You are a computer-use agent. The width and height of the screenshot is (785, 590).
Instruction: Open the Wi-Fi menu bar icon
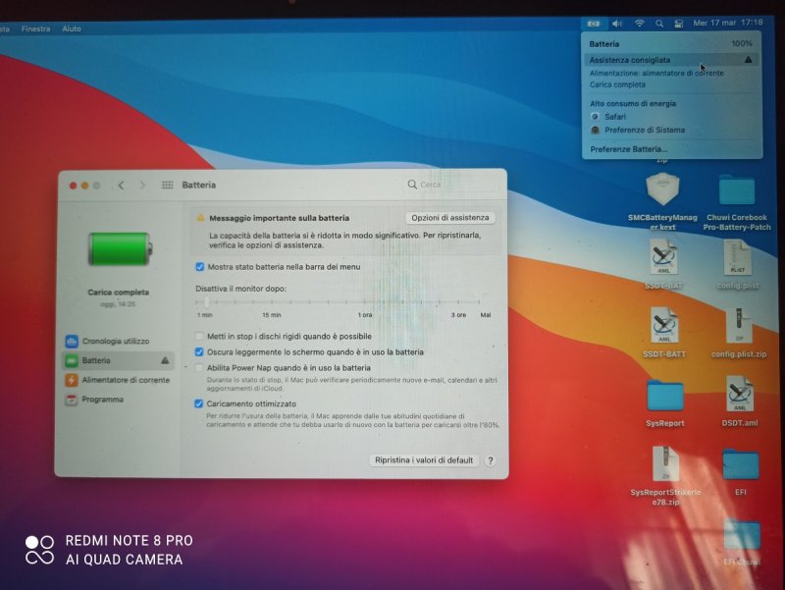[640, 24]
